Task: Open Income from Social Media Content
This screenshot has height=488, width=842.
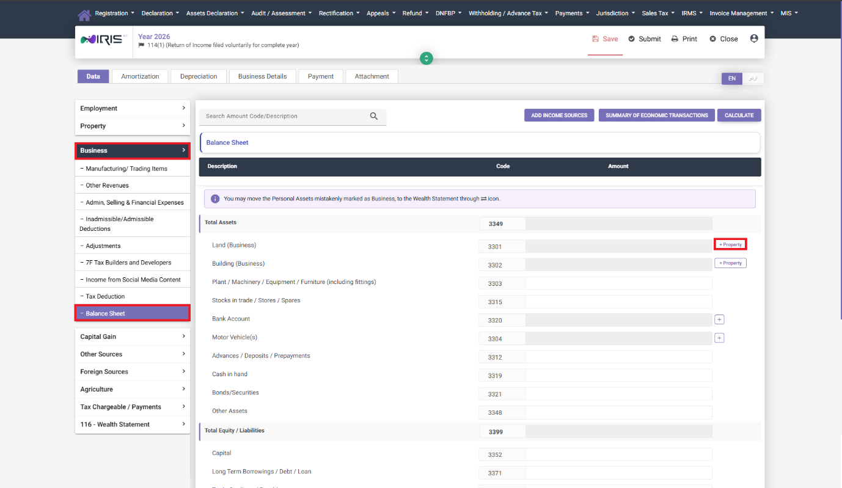Action: pos(133,280)
